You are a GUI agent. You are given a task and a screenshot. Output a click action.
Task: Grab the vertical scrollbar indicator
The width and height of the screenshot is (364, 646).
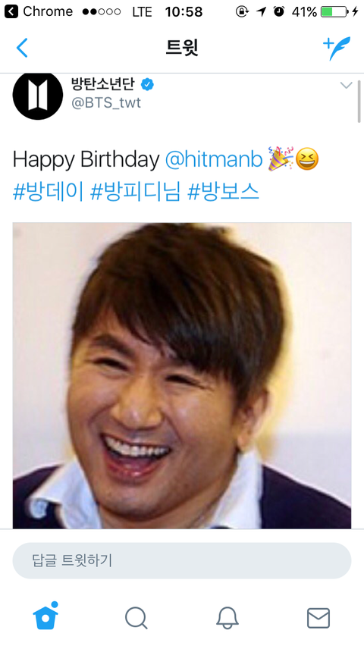point(359,102)
